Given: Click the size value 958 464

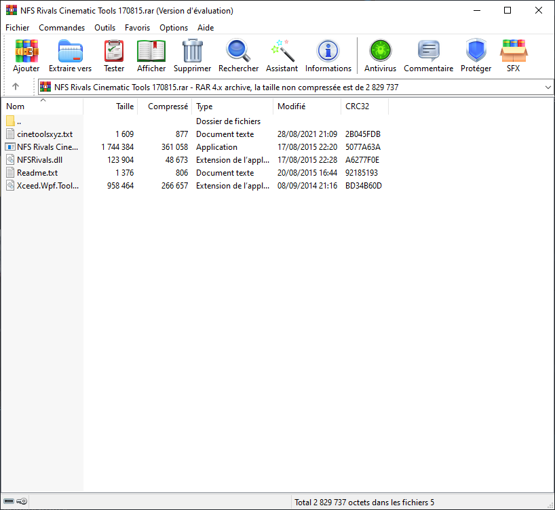Looking at the screenshot, I should pos(120,186).
